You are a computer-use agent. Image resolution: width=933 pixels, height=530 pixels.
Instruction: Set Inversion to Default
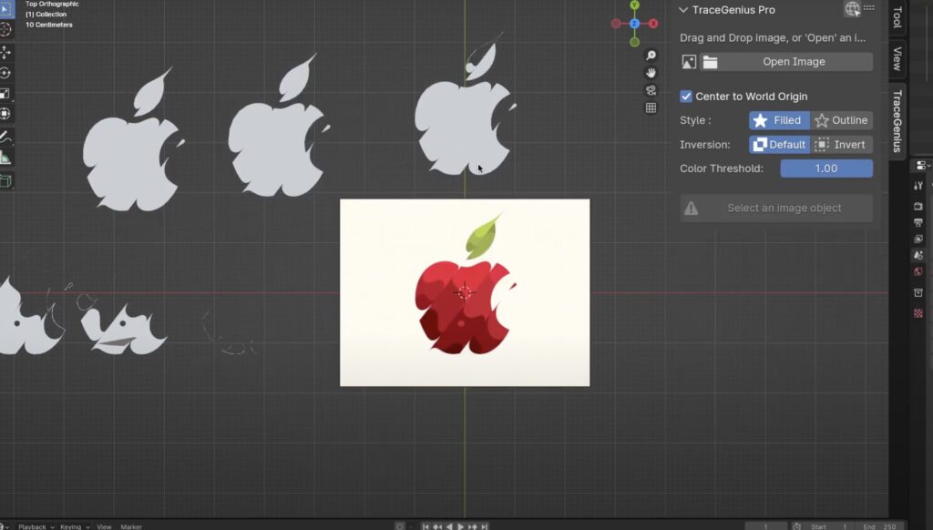(x=780, y=145)
